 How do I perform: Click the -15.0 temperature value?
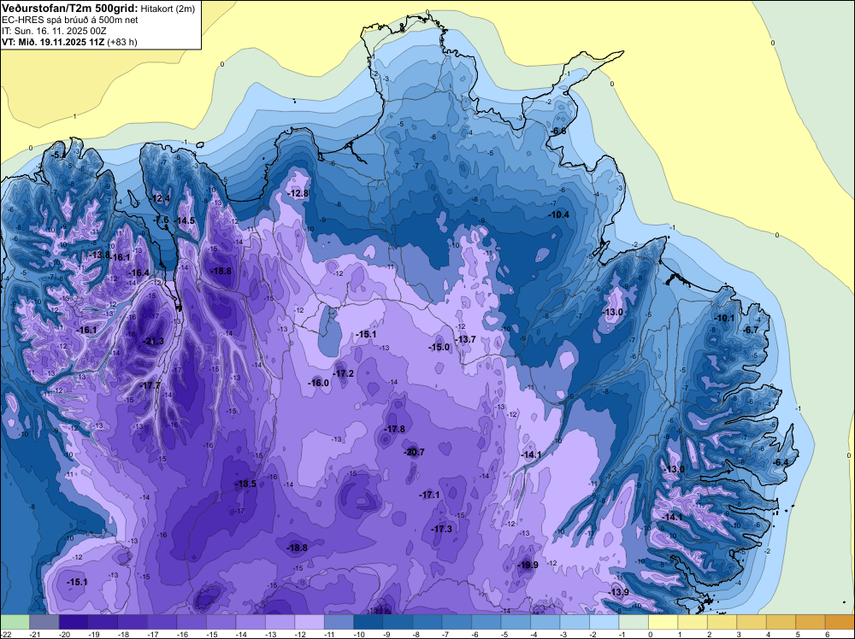439,348
